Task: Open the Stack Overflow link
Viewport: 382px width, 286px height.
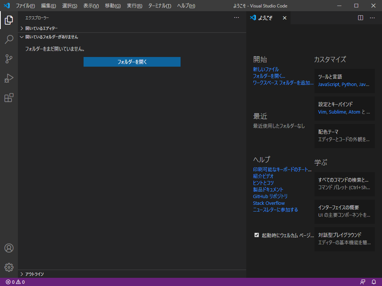Action: pyautogui.click(x=269, y=203)
